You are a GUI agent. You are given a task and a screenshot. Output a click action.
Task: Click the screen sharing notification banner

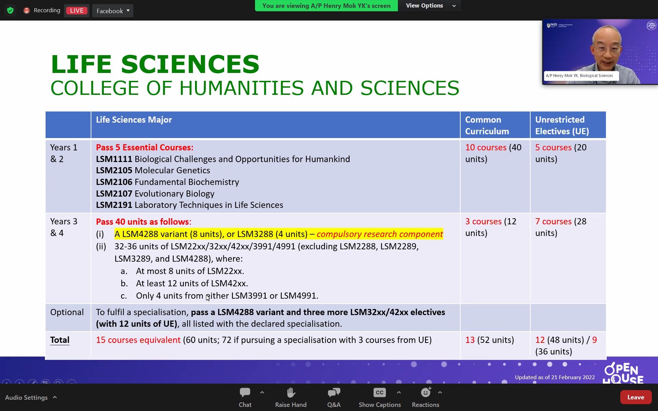[326, 6]
